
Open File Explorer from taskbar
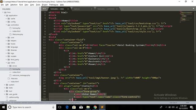tap(88, 107)
